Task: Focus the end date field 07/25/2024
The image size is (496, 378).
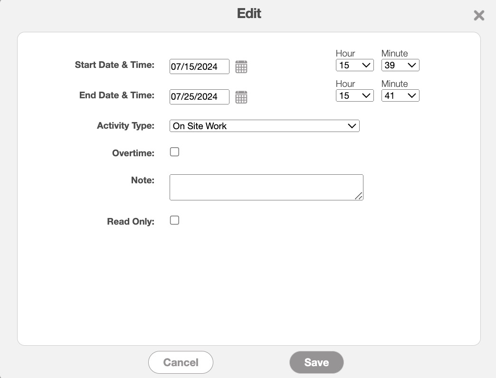Action: pos(199,97)
